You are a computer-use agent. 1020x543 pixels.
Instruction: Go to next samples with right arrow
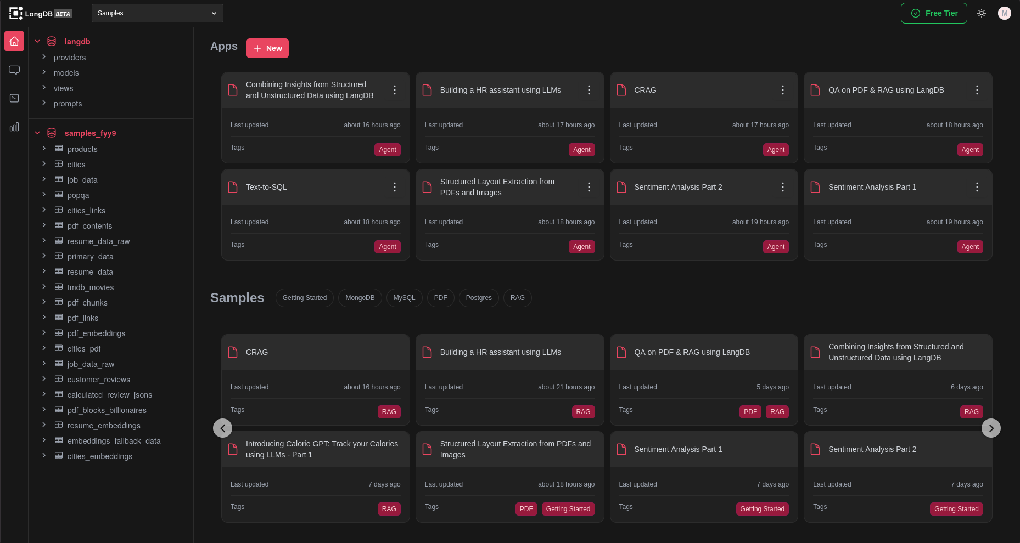point(991,428)
